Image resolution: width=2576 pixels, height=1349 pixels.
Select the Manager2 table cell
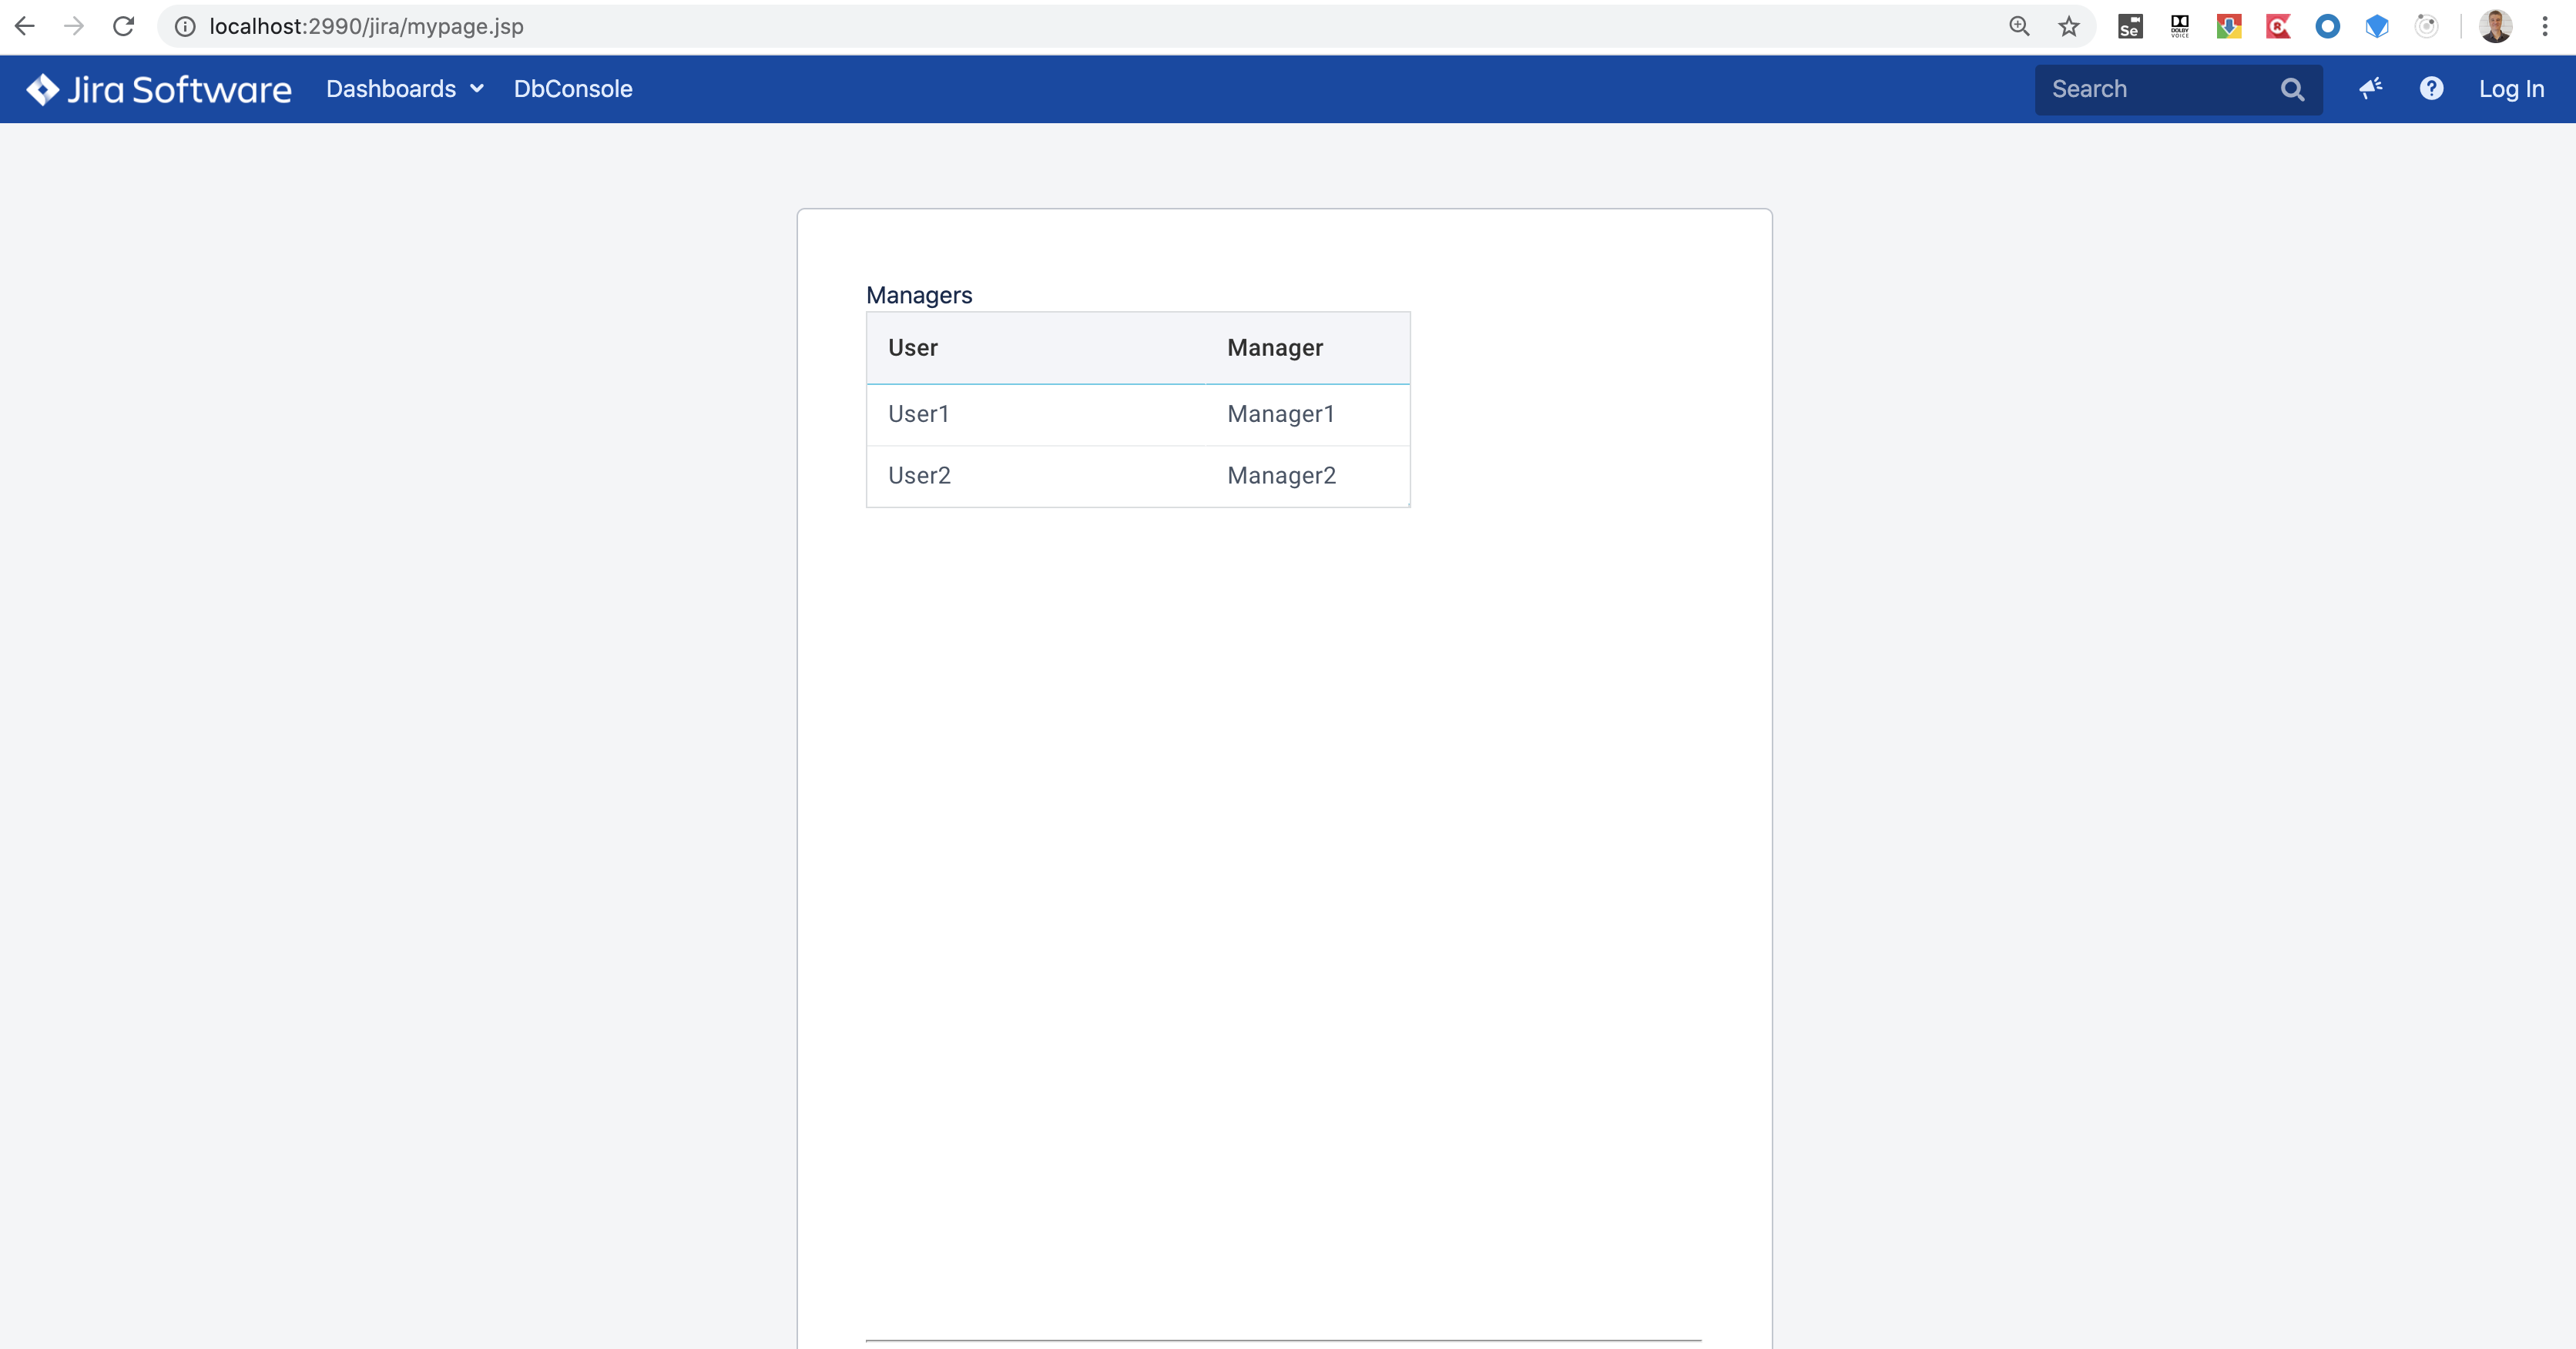coord(1308,477)
